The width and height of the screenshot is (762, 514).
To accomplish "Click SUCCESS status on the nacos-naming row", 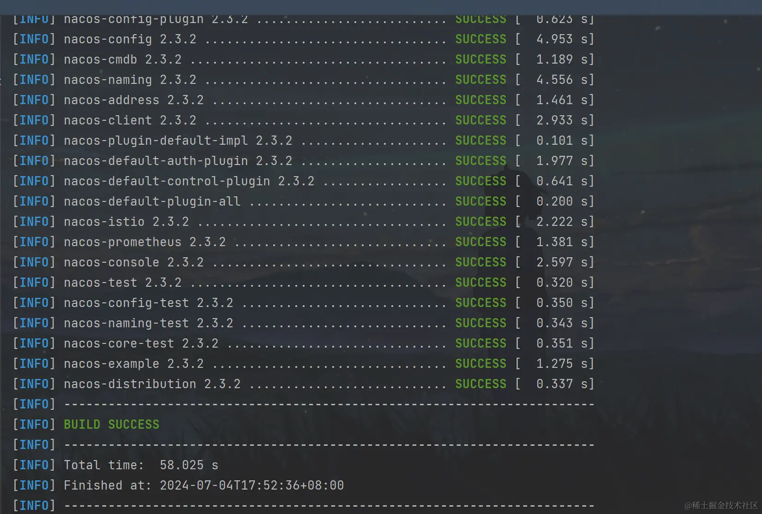I will pos(480,80).
